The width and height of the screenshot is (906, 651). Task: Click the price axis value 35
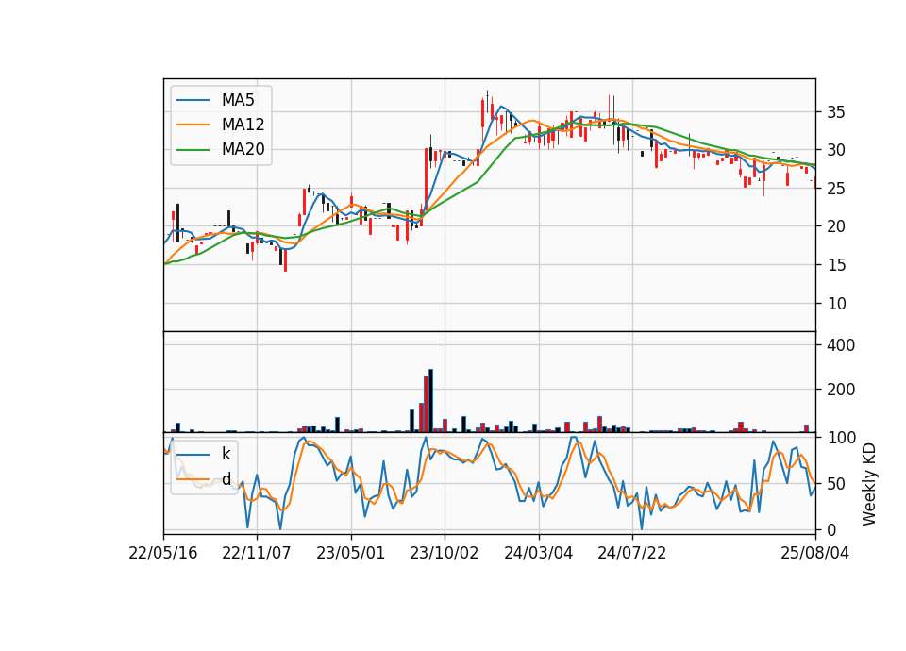click(836, 112)
